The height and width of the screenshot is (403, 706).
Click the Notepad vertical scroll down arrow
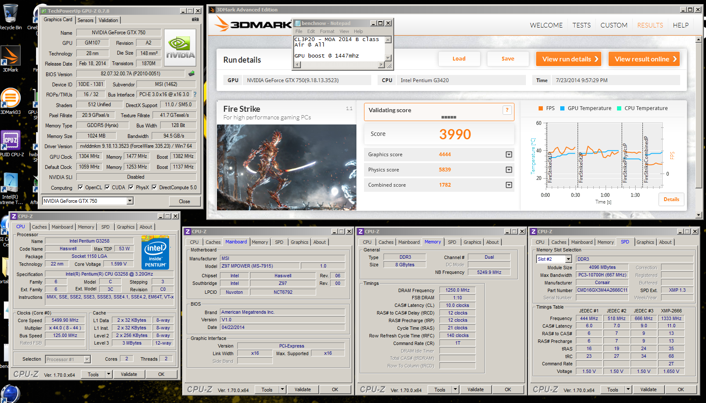click(x=388, y=58)
